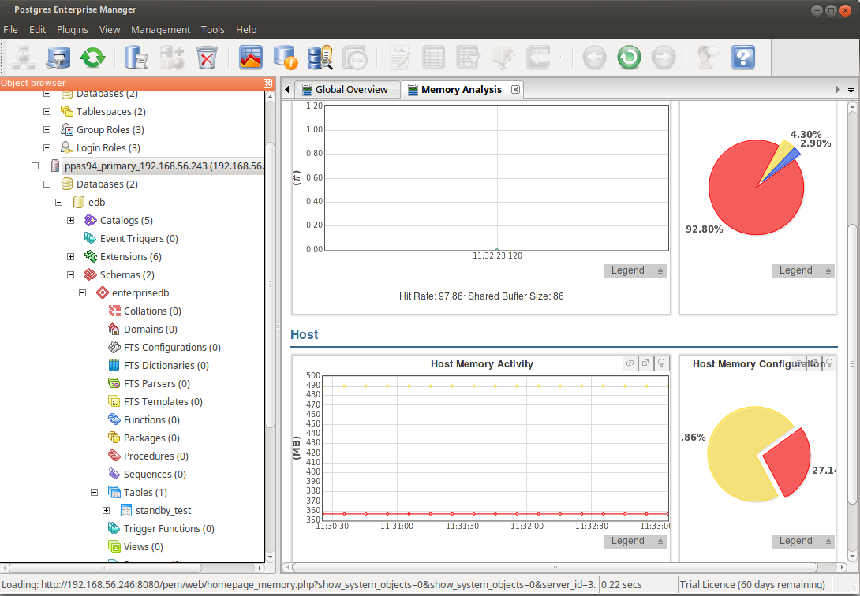Click the blue Help question mark icon
This screenshot has width=860, height=596.
click(x=743, y=57)
